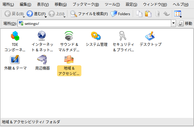Open the デスクトップ settings folder
This screenshot has width=194, height=127.
coord(151,39)
